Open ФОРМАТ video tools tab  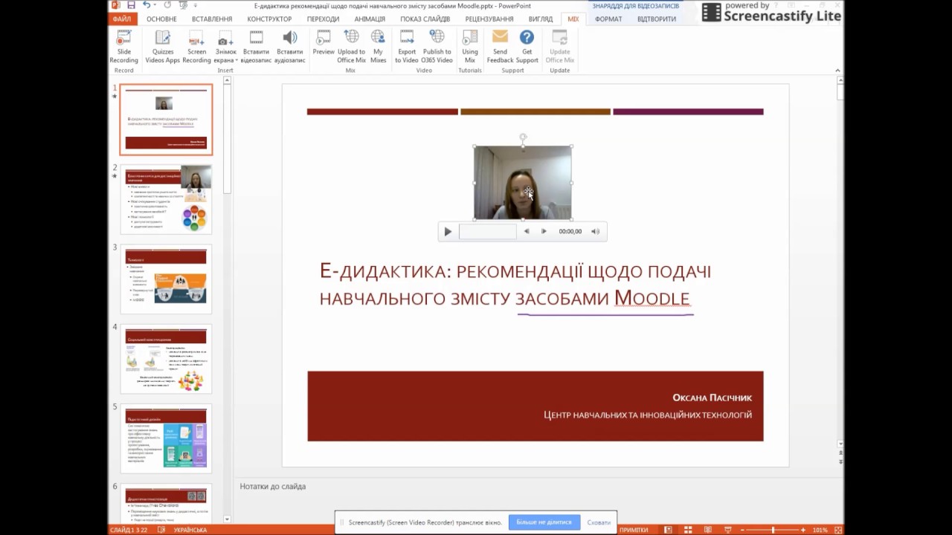[x=608, y=19]
